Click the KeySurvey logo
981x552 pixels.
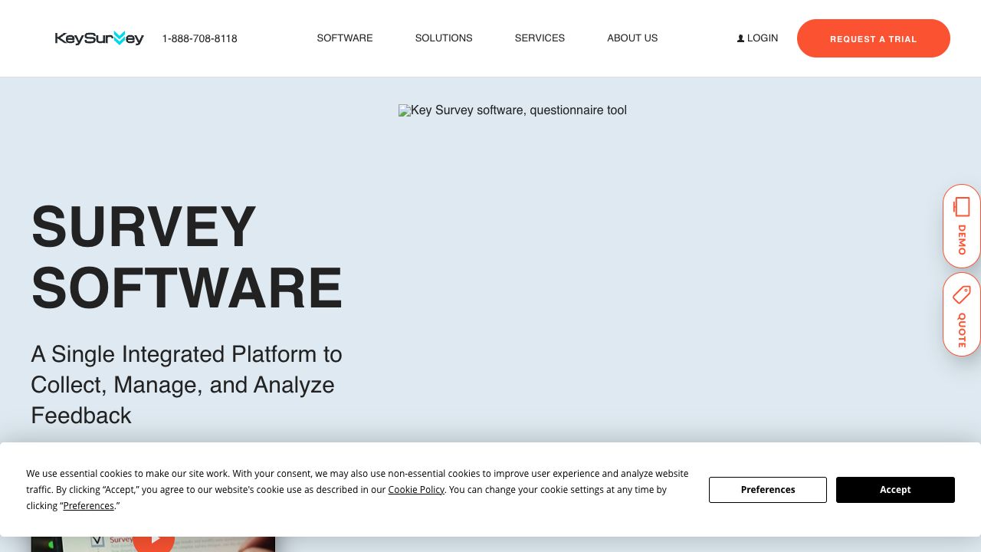click(99, 38)
